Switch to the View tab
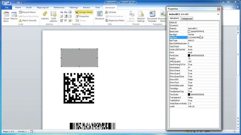The height and width of the screenshot is (135, 241). coord(98,7)
